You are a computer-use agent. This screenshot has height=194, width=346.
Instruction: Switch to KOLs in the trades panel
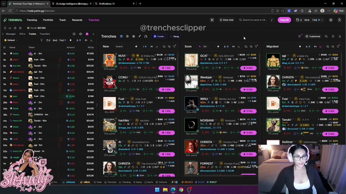click(22, 34)
